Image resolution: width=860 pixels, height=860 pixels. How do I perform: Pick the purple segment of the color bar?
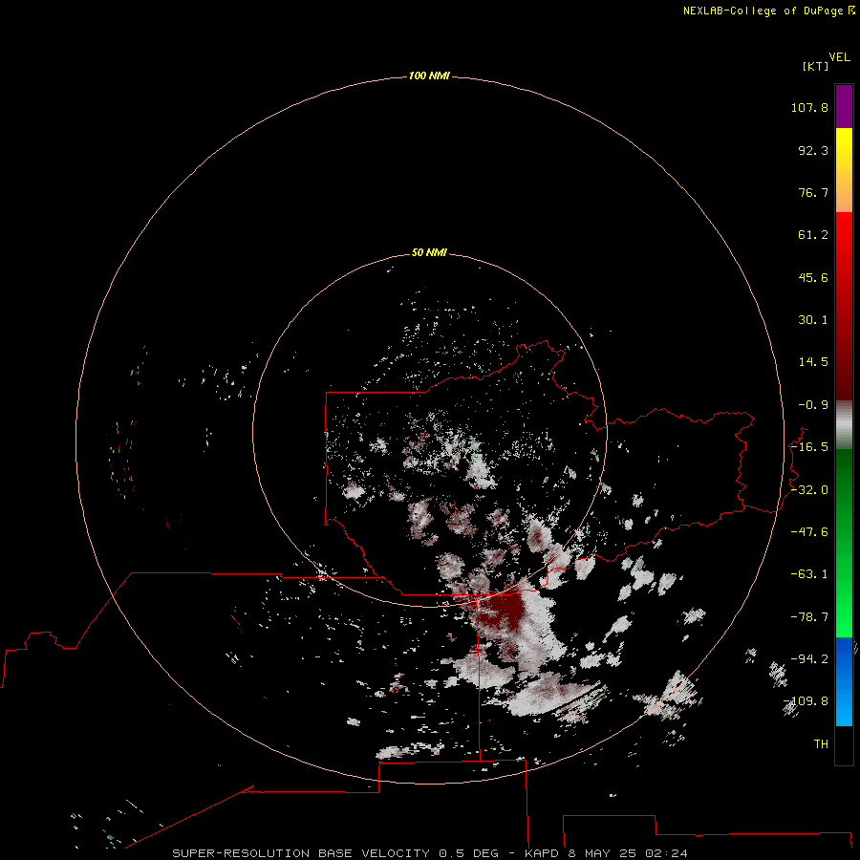tap(844, 106)
